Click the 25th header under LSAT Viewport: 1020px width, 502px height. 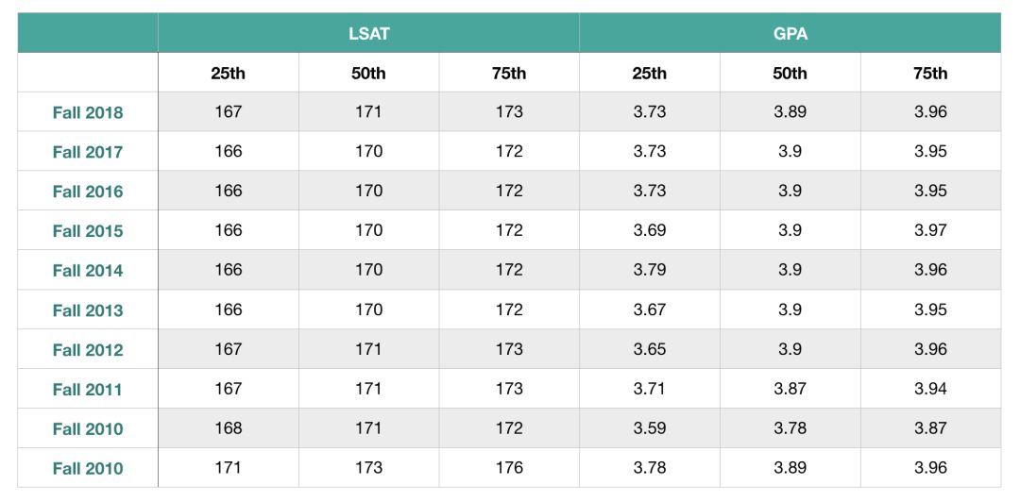pos(229,73)
